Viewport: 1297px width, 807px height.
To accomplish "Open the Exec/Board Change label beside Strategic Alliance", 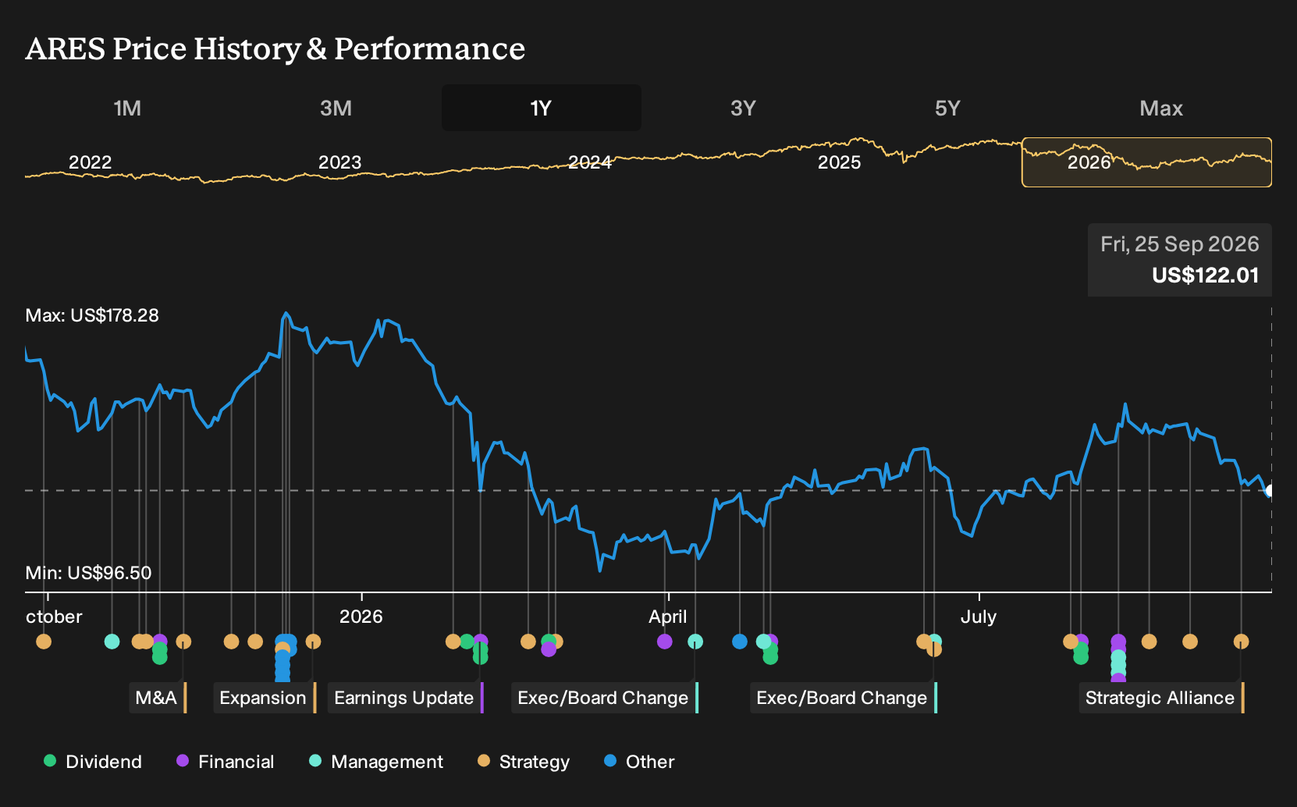I will (844, 698).
